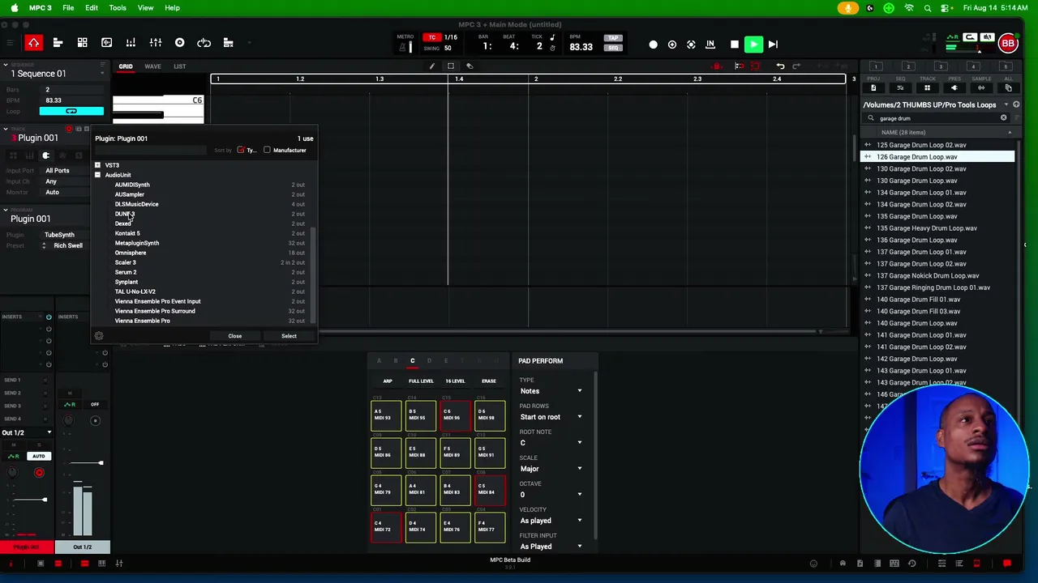
Task: Open the View menu
Action: click(146, 8)
